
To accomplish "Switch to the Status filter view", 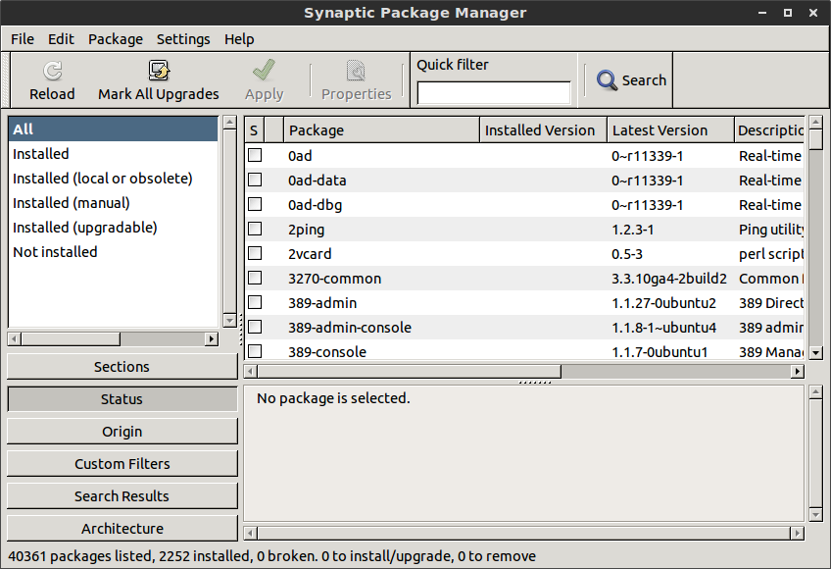I will click(122, 399).
